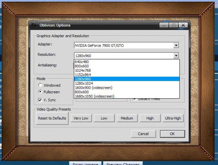Image resolution: width=218 pixels, height=165 pixels.
Task: Apply the Low quality preset
Action: (104, 118)
